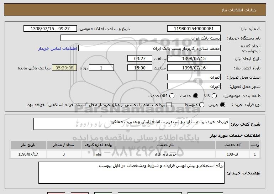The height and width of the screenshot is (194, 274).
Task: Click the need date cell 1398/07/17
Action: (28, 154)
